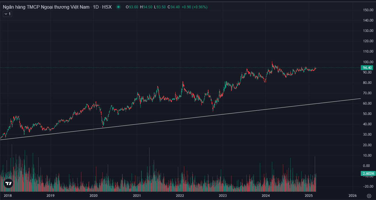Click the current price label 94.40
The height and width of the screenshot is (200, 376).
pos(367,68)
